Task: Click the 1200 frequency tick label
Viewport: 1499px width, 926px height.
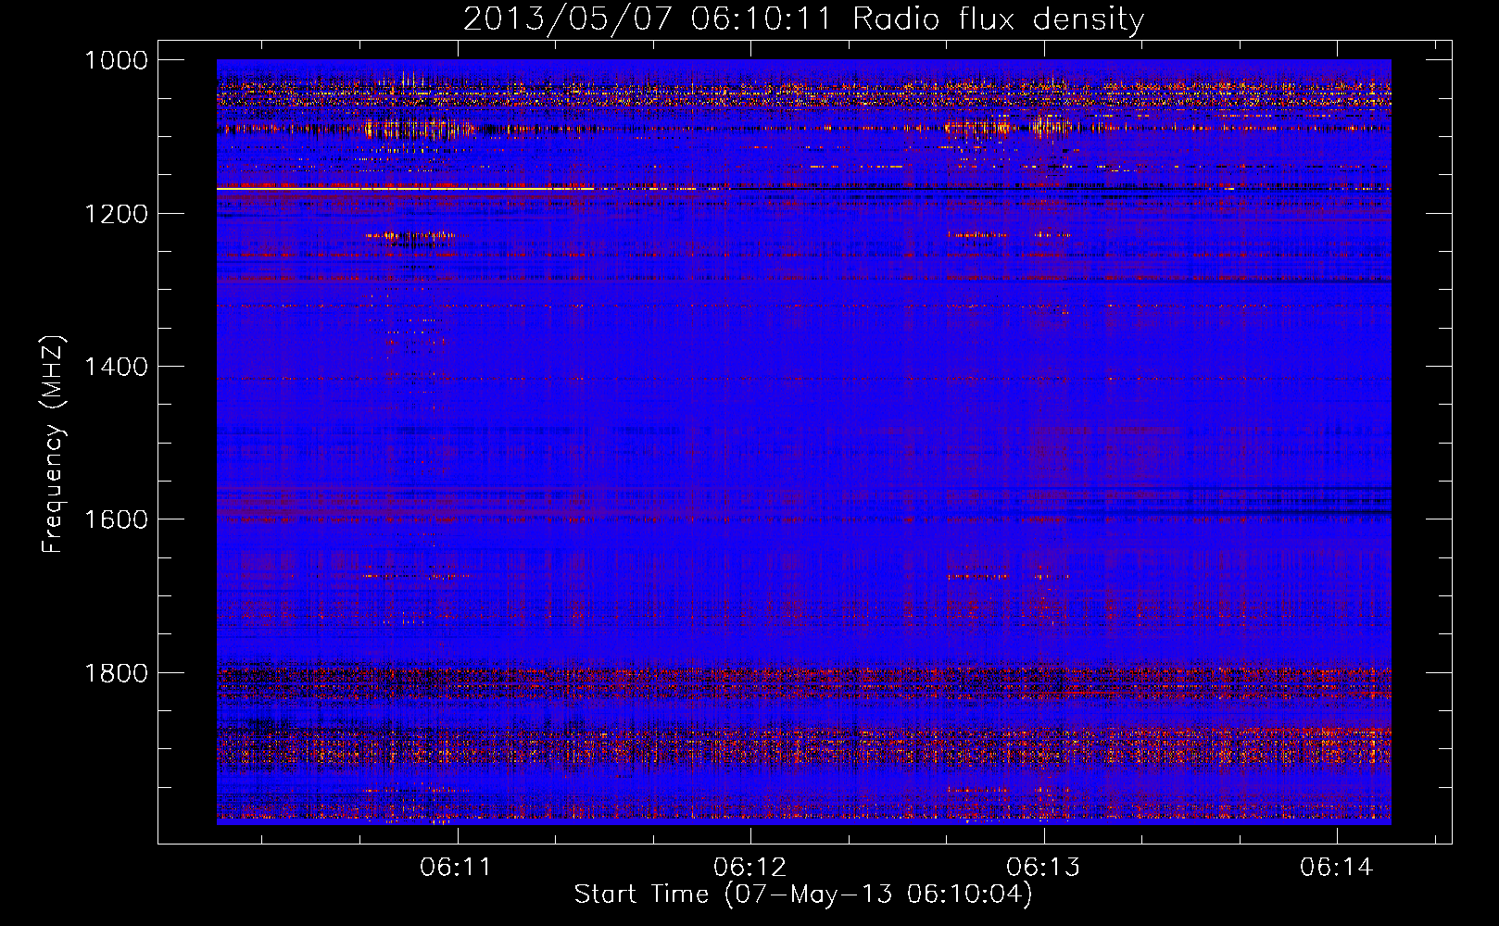Action: point(116,214)
